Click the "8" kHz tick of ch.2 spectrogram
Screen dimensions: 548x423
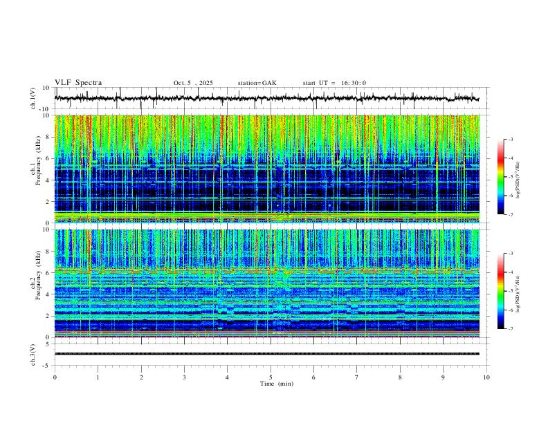[47, 252]
